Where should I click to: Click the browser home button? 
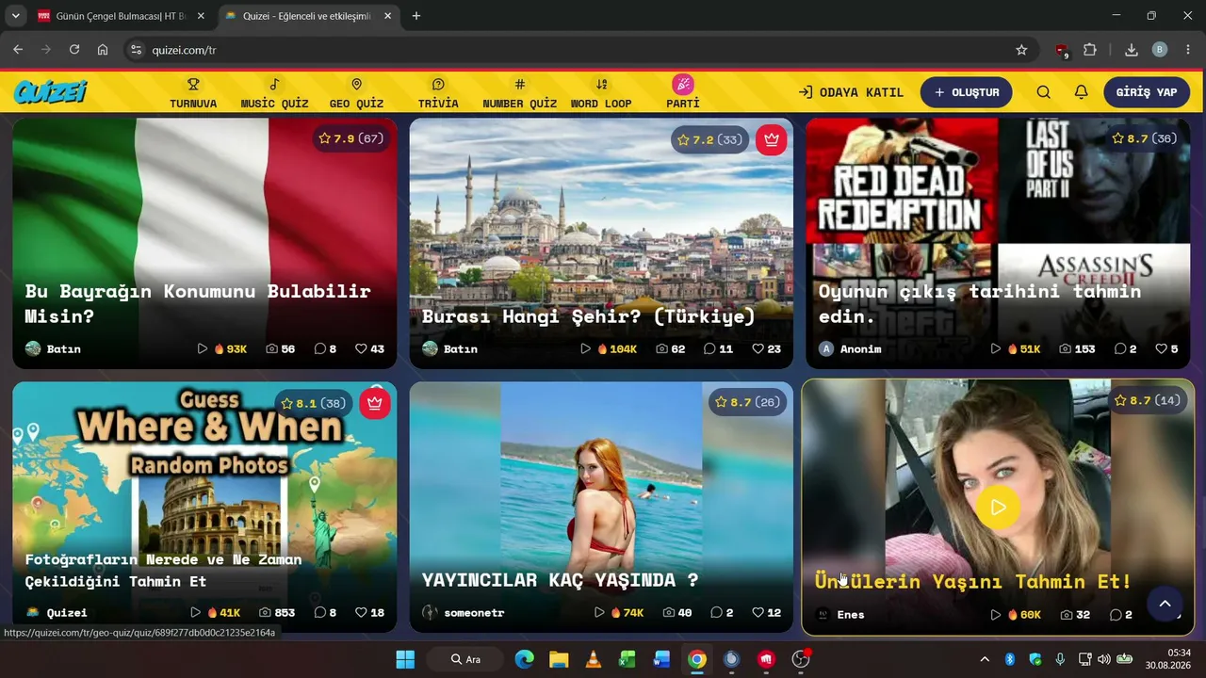pos(103,50)
